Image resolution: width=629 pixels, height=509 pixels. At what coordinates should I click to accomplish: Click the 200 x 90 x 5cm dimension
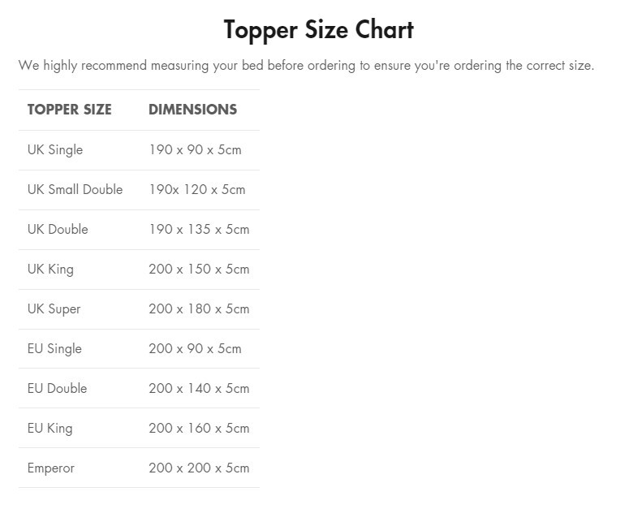(195, 349)
